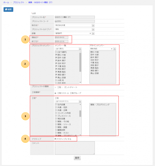155x166 pixels.
Task: Check the 開発 - リリース checkbox
Action: pos(56,124)
